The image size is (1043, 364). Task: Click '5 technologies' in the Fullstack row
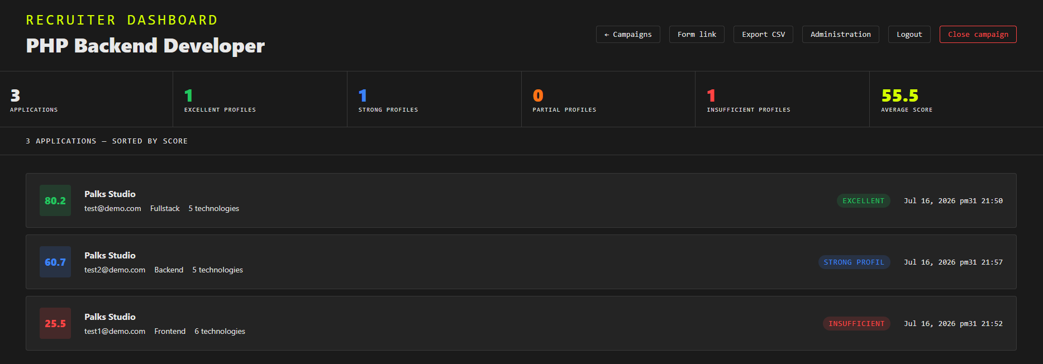(x=213, y=208)
